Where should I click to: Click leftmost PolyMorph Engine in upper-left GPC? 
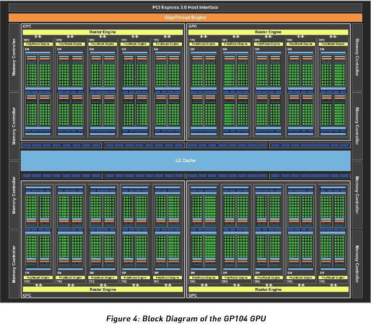(38, 44)
